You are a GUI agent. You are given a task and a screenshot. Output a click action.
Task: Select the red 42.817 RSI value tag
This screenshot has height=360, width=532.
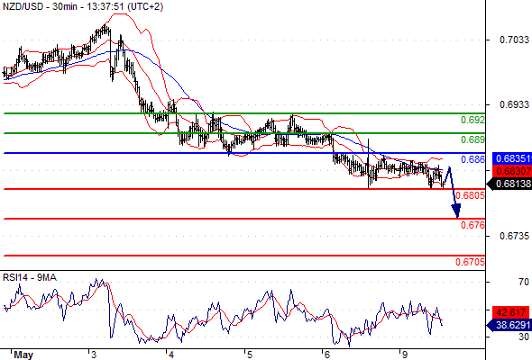coord(510,312)
